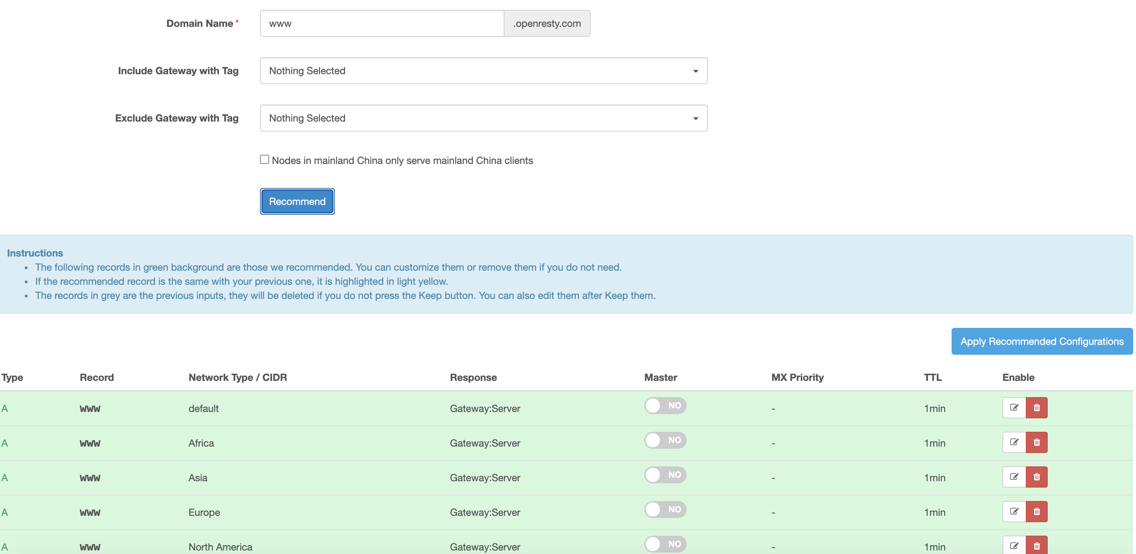Screen dimensions: 1136x554
Task: Click the TTL column header
Action: (x=933, y=378)
